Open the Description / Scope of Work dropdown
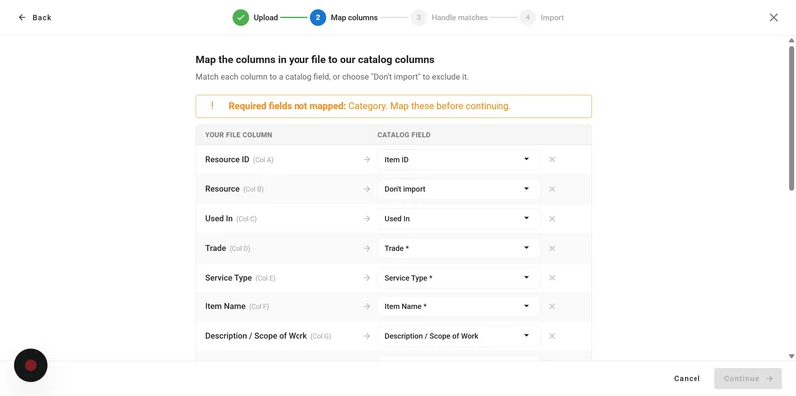 tap(459, 336)
